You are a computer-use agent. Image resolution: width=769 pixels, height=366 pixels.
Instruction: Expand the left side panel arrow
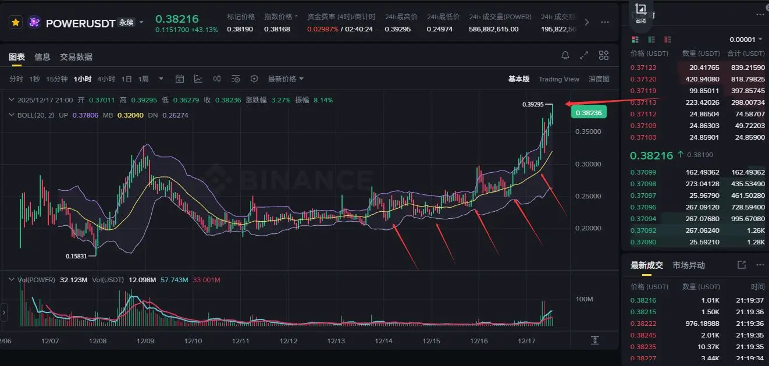click(x=4, y=312)
